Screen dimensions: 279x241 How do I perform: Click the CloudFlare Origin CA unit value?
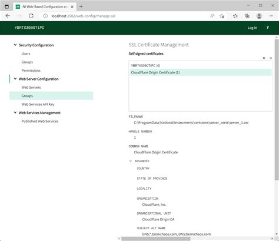tap(158, 219)
